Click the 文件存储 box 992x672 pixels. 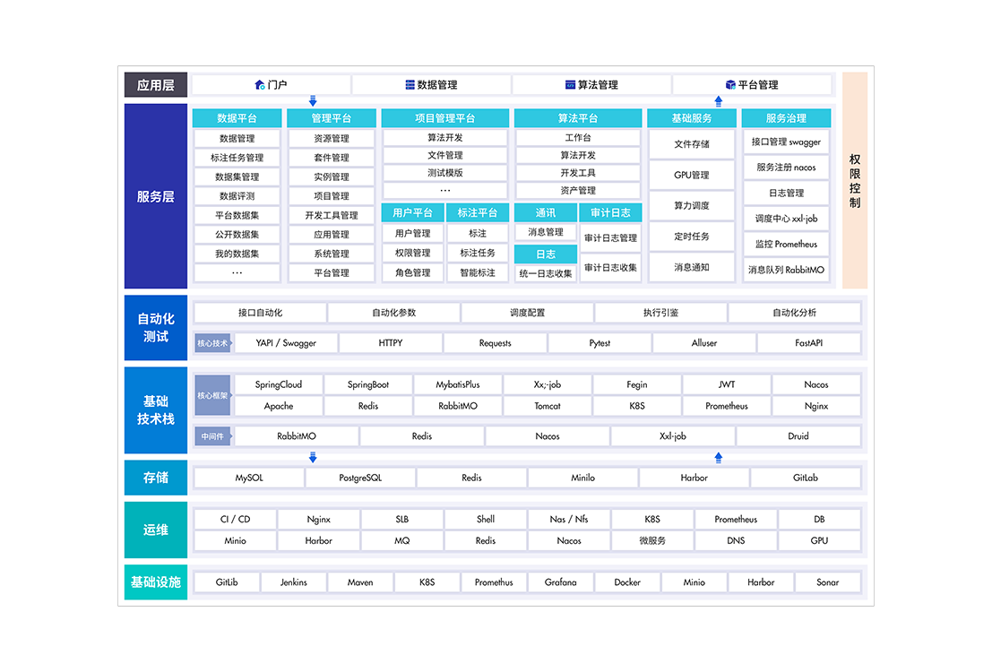click(692, 144)
